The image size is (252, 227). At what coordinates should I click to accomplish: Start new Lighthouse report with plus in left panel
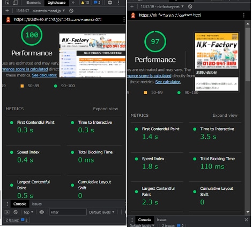(x=7, y=11)
